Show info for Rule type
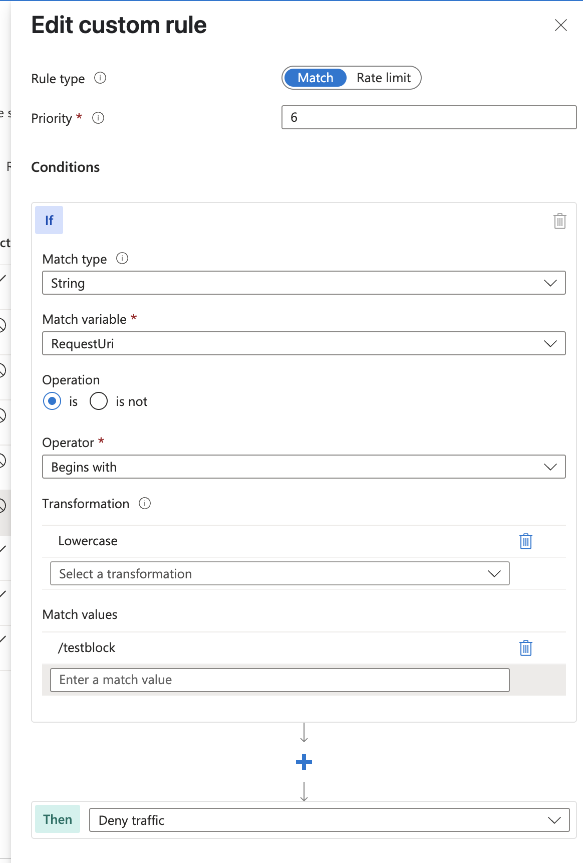Viewport: 583px width, 863px height. click(x=100, y=78)
